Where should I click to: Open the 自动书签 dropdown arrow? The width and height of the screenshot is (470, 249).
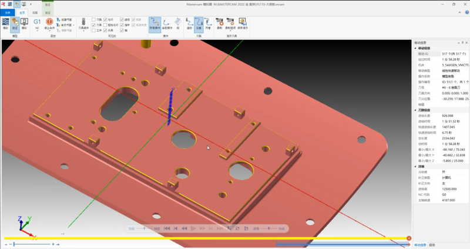pos(74,25)
